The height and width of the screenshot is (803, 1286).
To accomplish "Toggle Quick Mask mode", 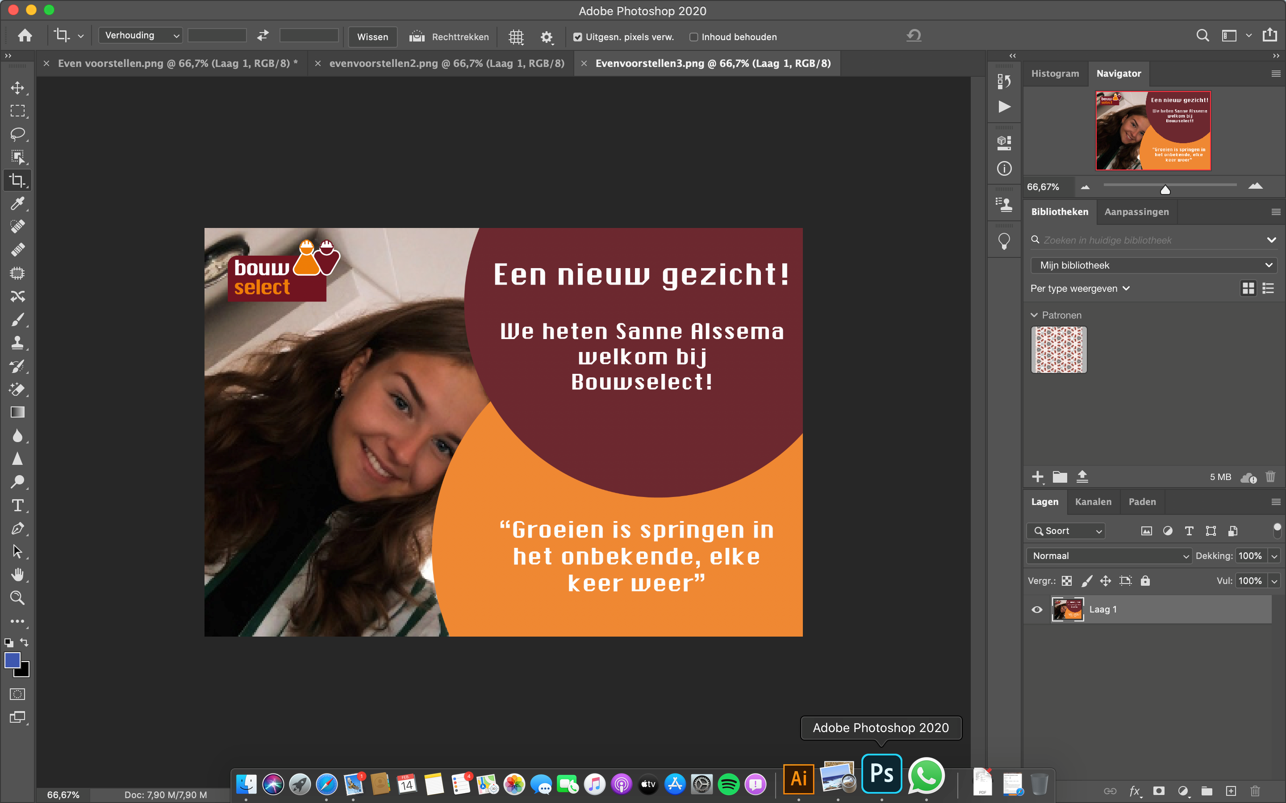I will tap(17, 694).
